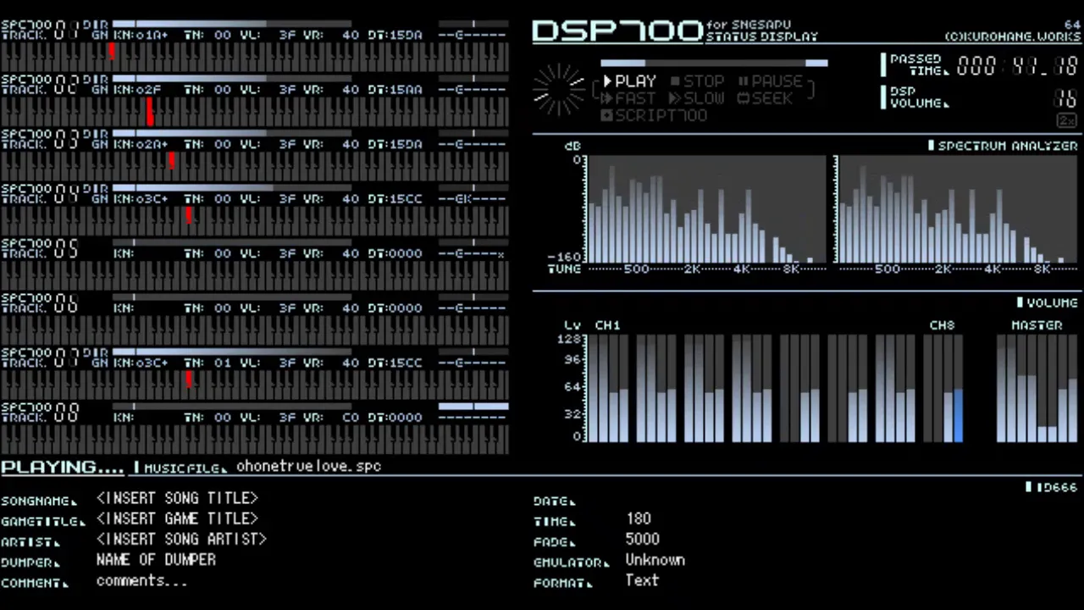Click the red active key on track 01 keyboard
The height and width of the screenshot is (610, 1084).
pyautogui.click(x=112, y=52)
